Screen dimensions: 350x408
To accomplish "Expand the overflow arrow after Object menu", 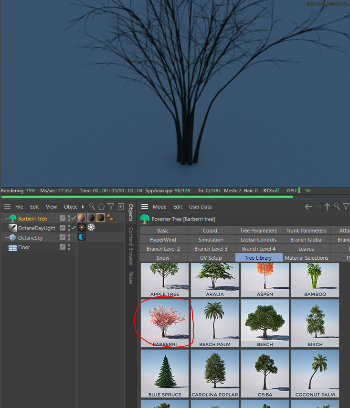I will pos(83,207).
